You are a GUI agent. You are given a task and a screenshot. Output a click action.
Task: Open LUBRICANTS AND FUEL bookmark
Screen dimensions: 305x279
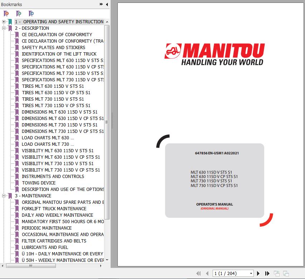tap(45, 247)
